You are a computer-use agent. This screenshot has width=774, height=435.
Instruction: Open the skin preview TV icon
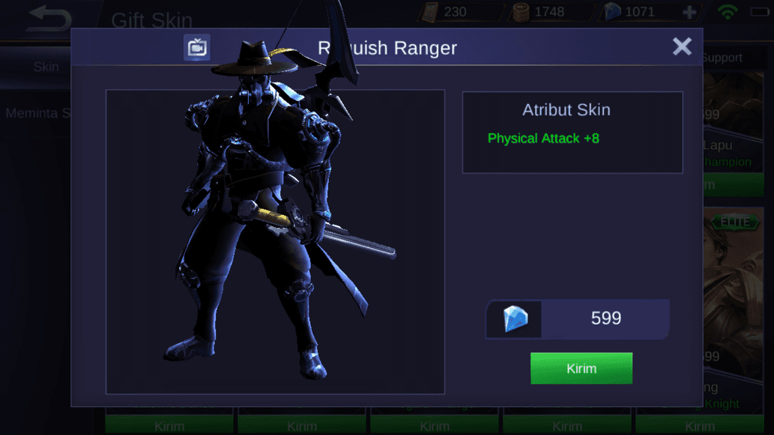197,48
